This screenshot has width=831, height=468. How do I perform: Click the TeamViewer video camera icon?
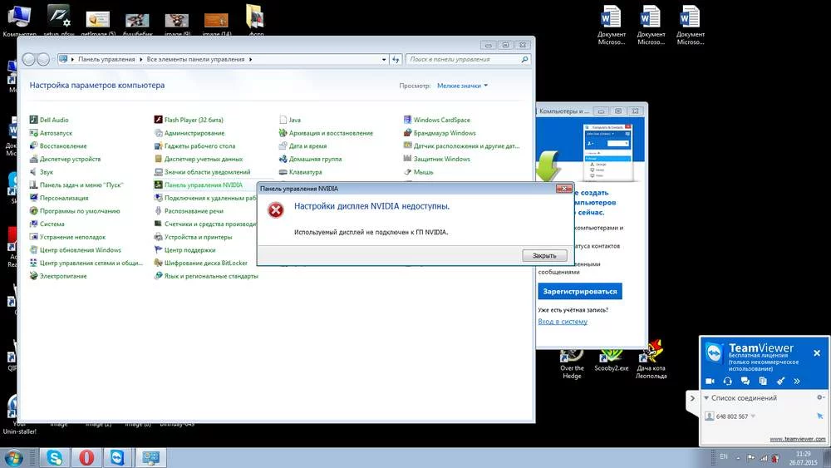[711, 381]
